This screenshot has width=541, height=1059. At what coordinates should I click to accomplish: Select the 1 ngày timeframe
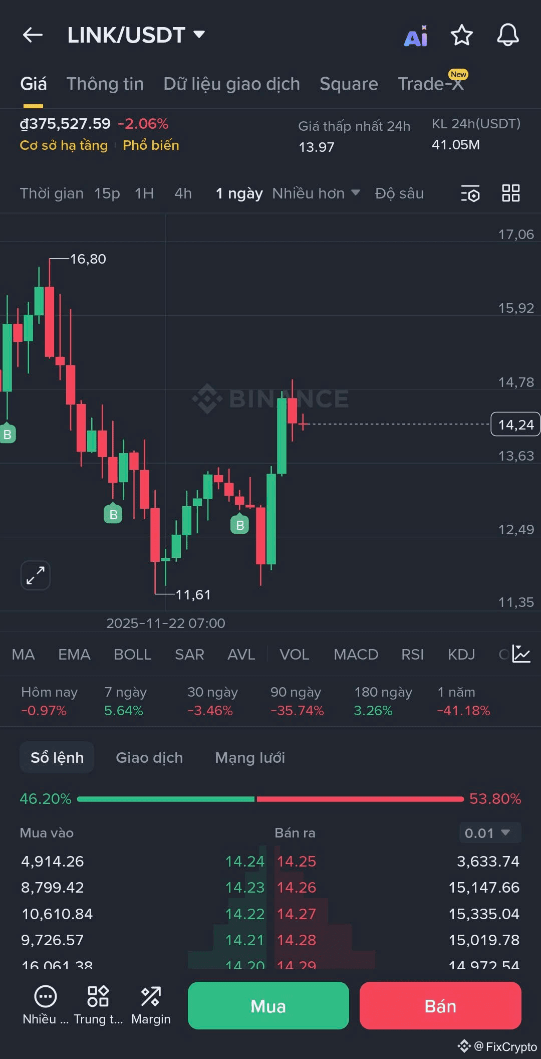[x=239, y=193]
